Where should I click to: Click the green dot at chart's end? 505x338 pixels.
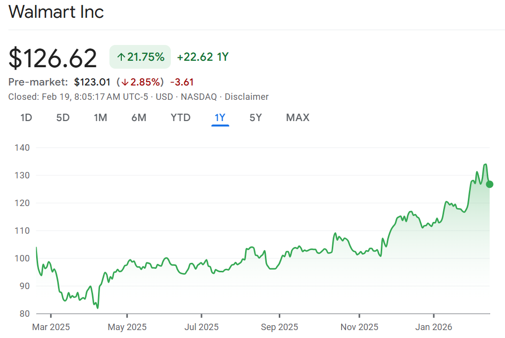tap(490, 184)
